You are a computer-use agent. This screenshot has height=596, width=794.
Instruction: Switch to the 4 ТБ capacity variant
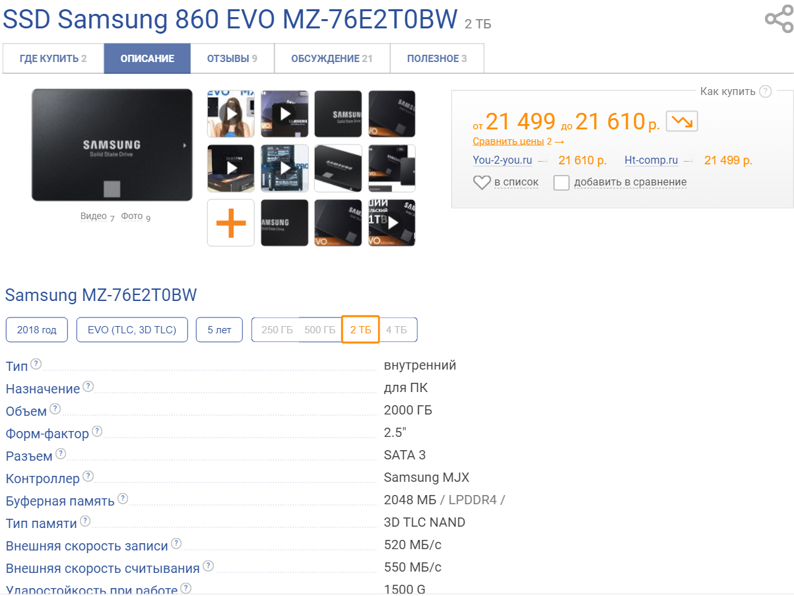(397, 330)
